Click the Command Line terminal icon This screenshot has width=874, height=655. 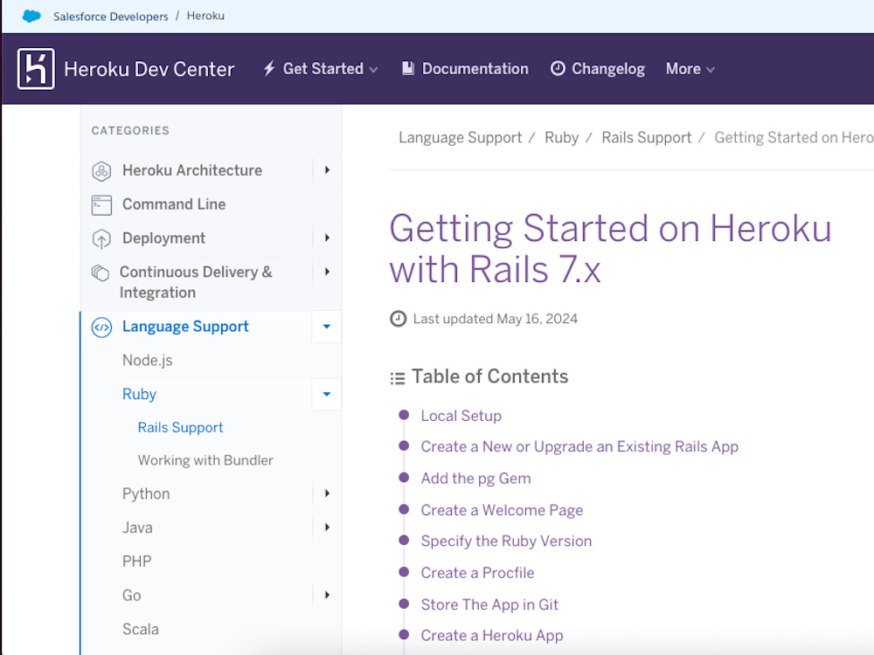101,205
